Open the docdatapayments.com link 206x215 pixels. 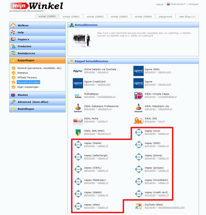(171, 207)
